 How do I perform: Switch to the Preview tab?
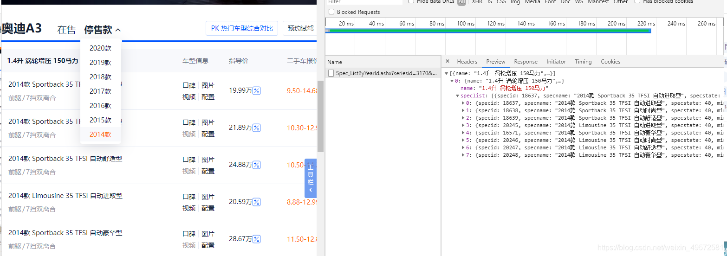[496, 62]
